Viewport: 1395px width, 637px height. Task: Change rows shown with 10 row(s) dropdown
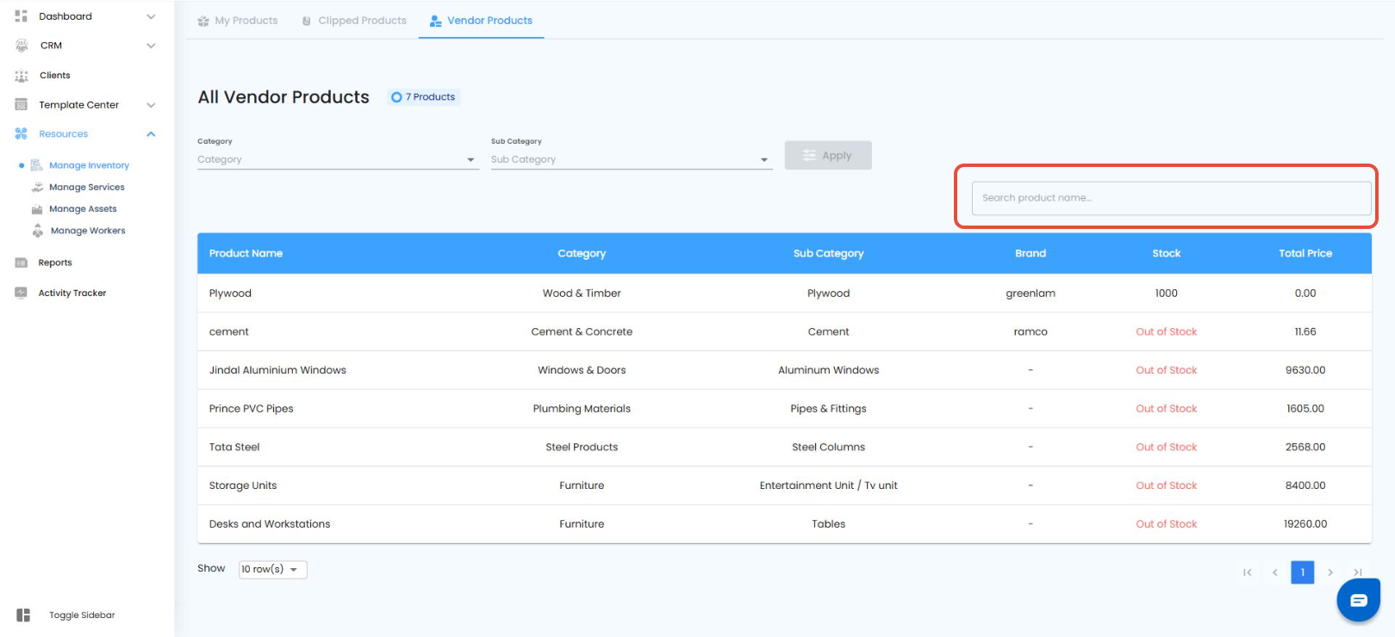[x=272, y=569]
